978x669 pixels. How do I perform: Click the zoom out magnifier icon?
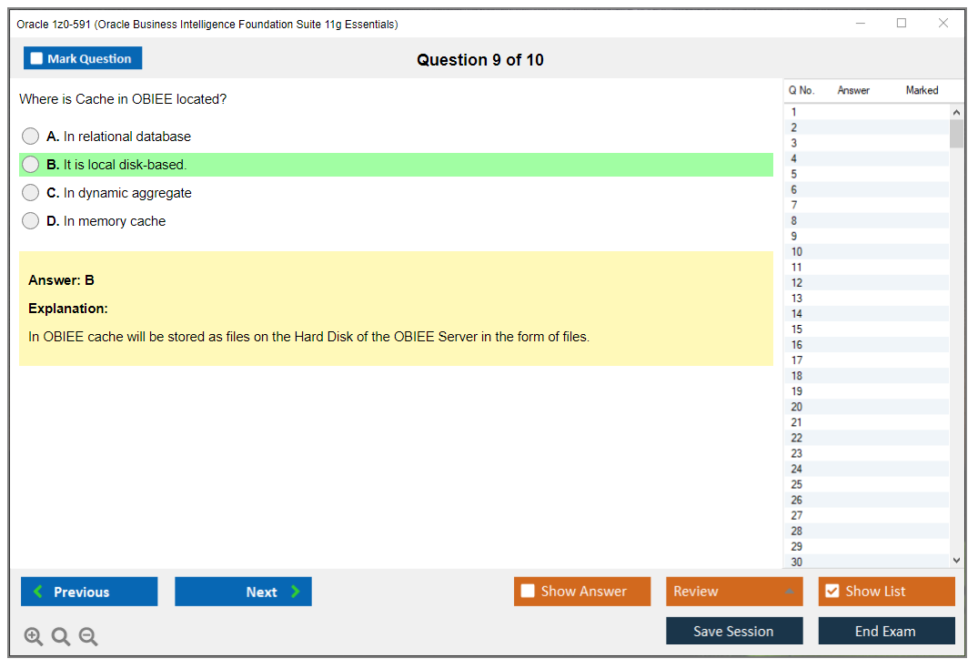[x=88, y=637]
